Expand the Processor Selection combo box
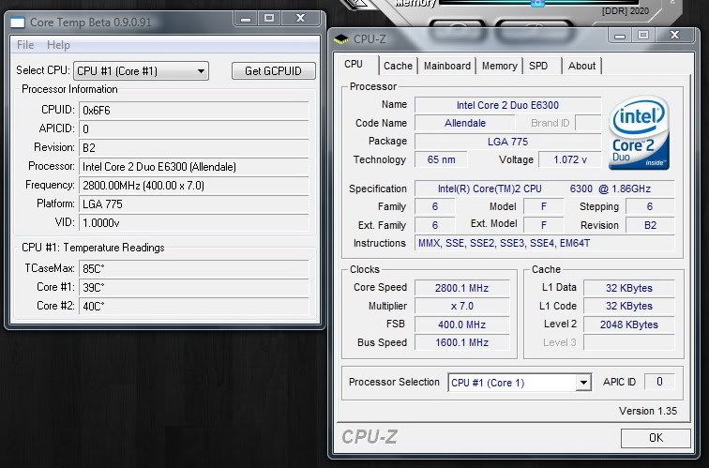Viewport: 709px width, 468px height. coord(583,383)
